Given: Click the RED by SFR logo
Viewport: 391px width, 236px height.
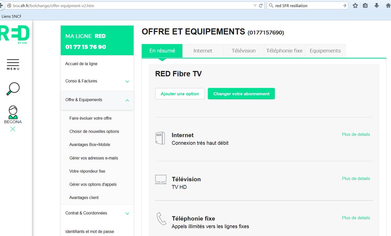Looking at the screenshot, I should pos(15,34).
